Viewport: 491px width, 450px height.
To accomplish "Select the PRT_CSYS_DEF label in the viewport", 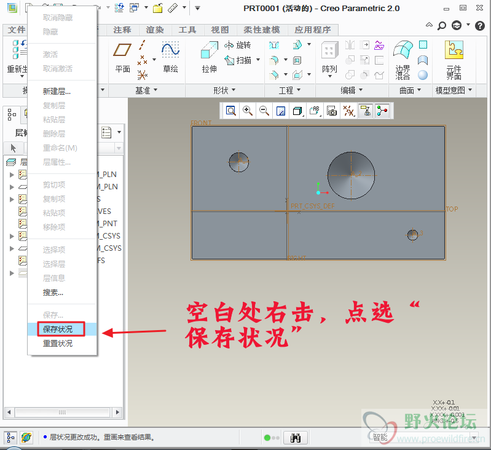I will pyautogui.click(x=313, y=206).
